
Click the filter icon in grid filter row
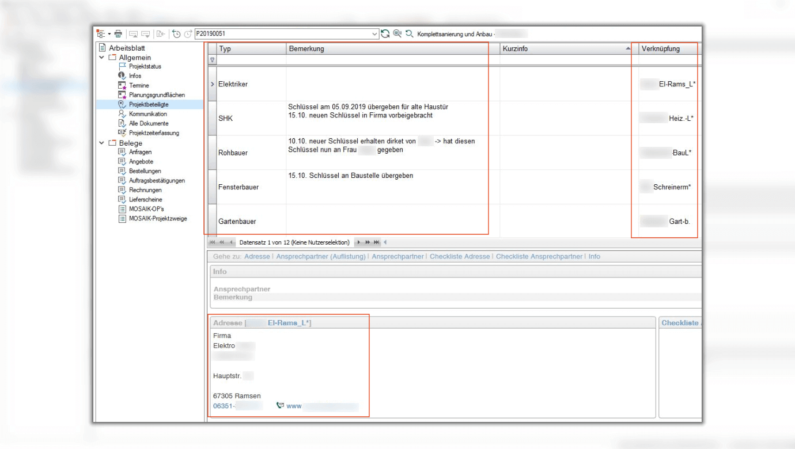coord(212,60)
